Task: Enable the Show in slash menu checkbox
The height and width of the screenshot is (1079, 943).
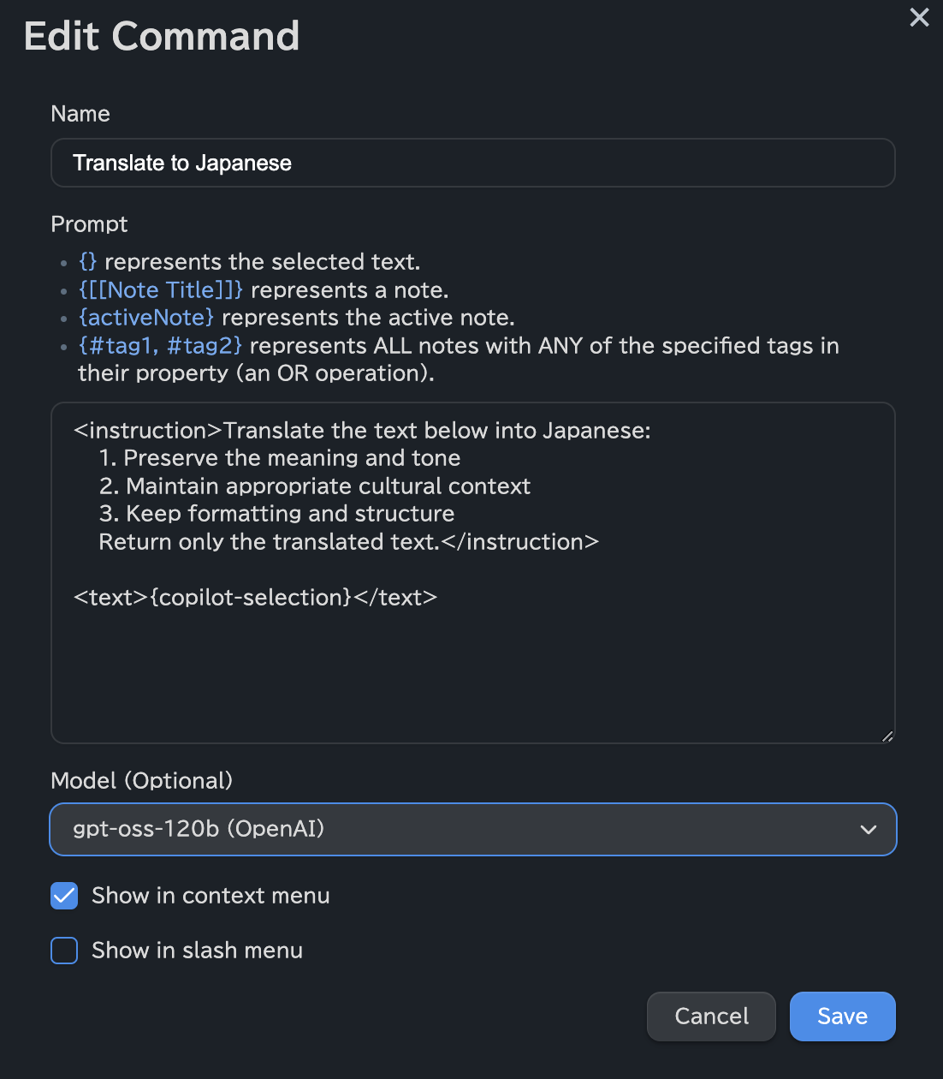Action: [x=64, y=951]
